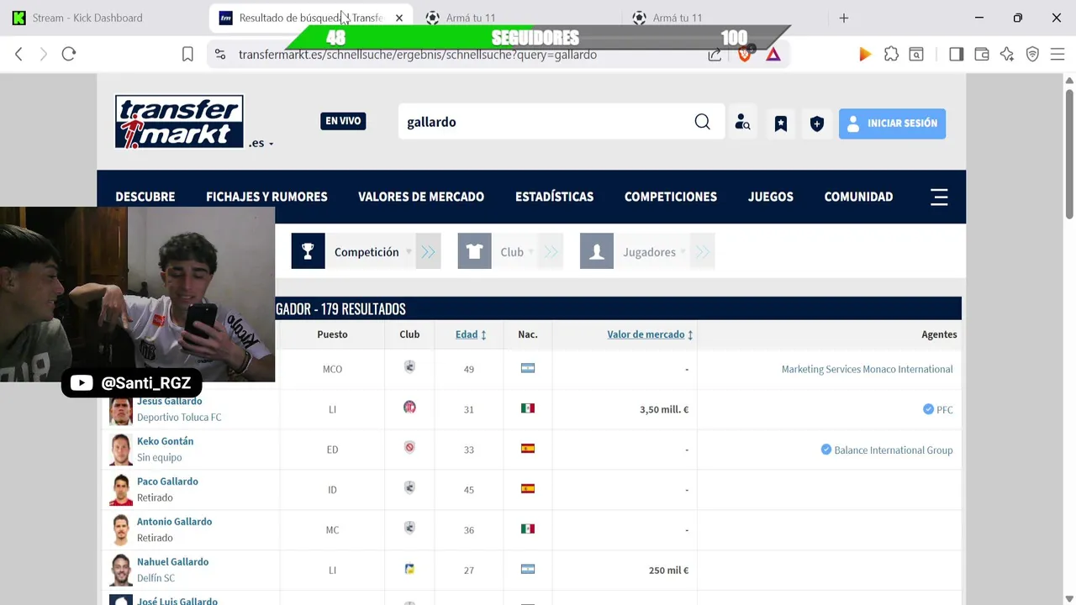
Task: Open the COMUNIDAD menu
Action: click(858, 197)
